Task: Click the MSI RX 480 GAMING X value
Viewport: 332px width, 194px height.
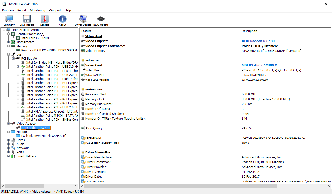Action: [x=259, y=65]
